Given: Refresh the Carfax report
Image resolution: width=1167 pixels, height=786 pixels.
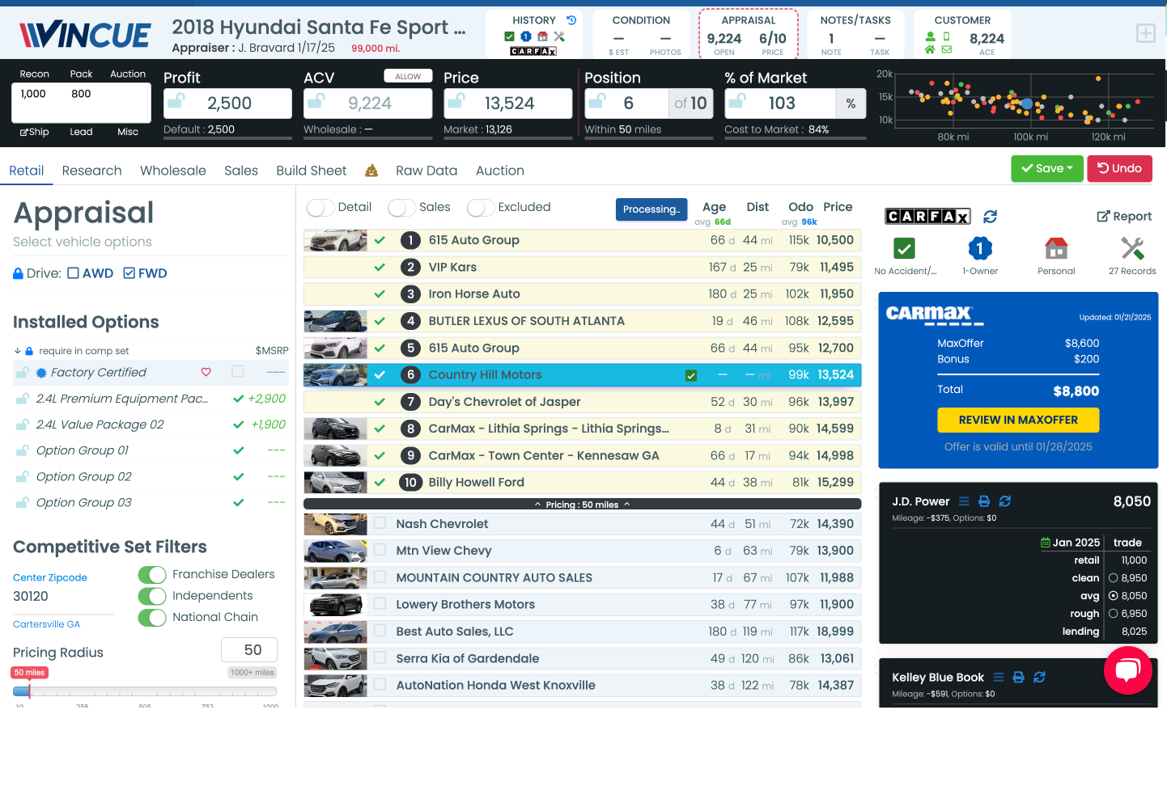Looking at the screenshot, I should pos(990,217).
